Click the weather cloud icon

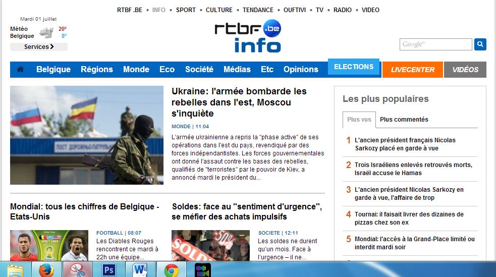46,33
